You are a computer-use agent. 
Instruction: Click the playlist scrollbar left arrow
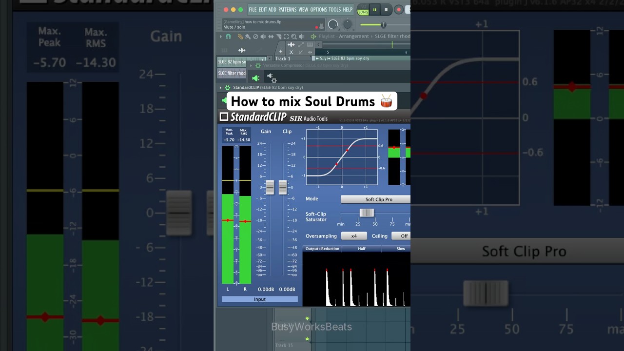(318, 45)
